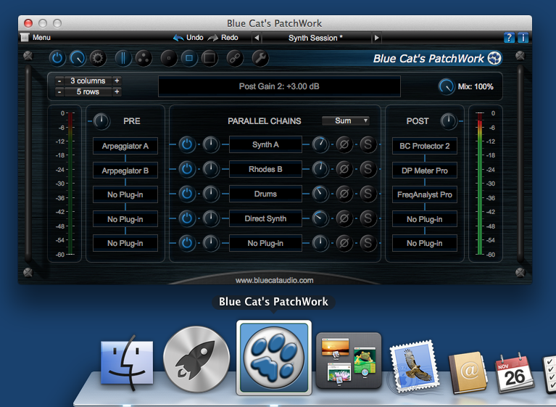Select the smallest square size icon
The width and height of the screenshot is (556, 407).
click(169, 58)
